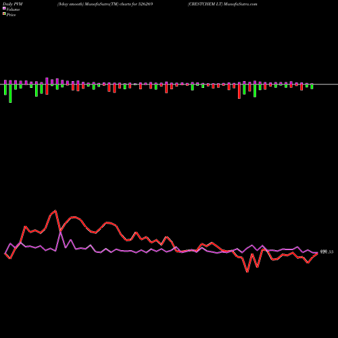
Task: Click the Price legend color swatch
Action: point(4,14)
